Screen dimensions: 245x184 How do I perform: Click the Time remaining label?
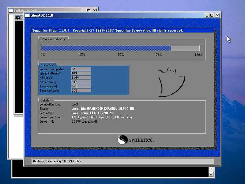tap(50, 90)
